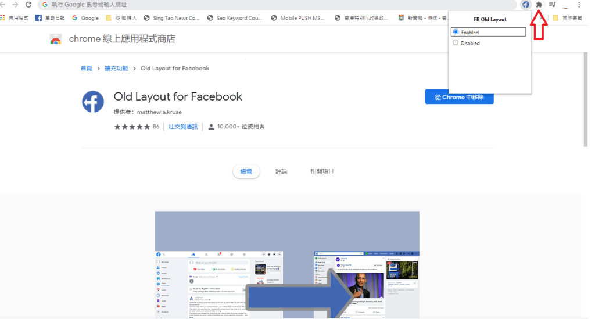Click the browser back arrow
Screen dimensions: 595x319
click(x=3, y=5)
